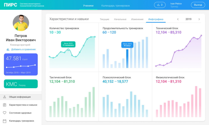Image resolution: width=209 pixels, height=125 pixels.
Task: Open the Ivan Petrov user profile menu
Action: point(176,5)
